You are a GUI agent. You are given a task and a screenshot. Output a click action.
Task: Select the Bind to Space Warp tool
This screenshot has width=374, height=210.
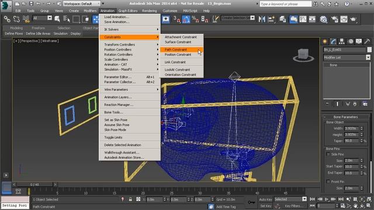click(26, 19)
